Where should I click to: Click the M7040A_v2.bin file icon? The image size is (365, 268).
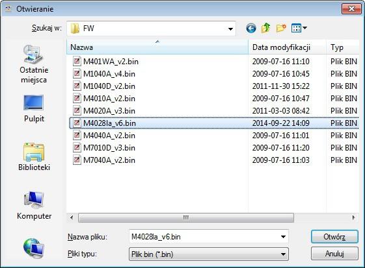pos(77,160)
